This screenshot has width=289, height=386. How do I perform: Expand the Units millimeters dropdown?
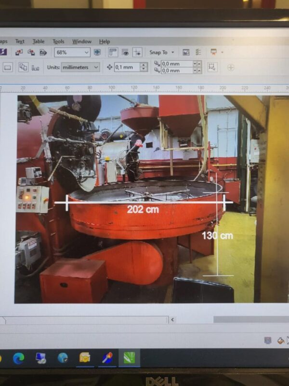tap(80, 67)
